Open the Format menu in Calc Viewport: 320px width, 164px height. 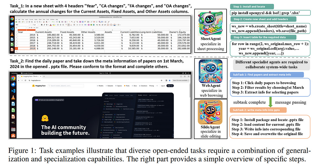[31, 20]
